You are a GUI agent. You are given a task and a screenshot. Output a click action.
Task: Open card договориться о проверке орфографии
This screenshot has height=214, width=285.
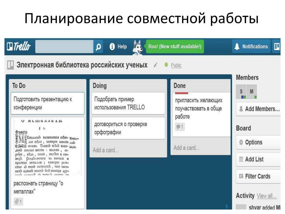(128, 128)
